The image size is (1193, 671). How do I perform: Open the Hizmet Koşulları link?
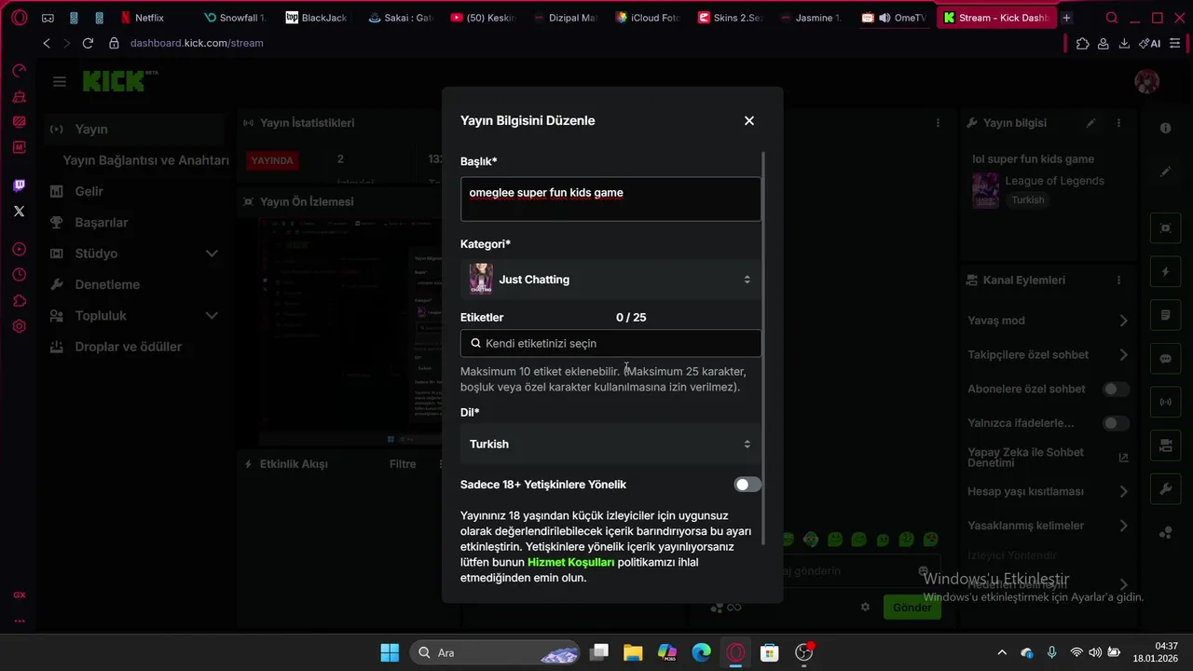click(x=570, y=563)
